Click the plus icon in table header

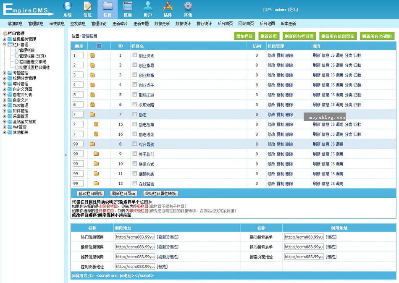[x=99, y=46]
